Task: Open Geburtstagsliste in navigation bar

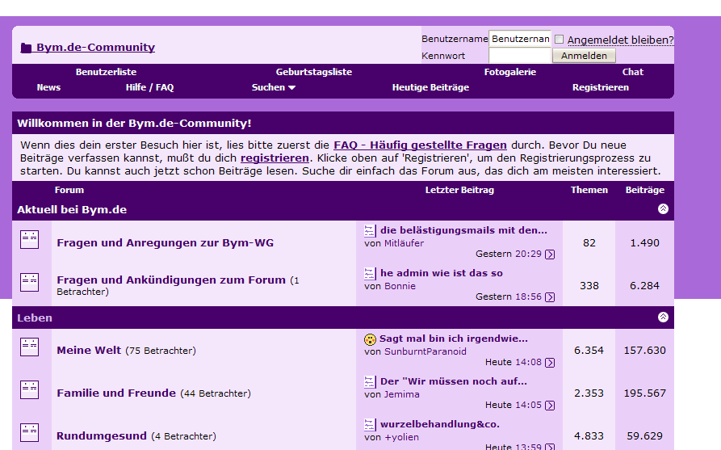Action: coord(313,72)
